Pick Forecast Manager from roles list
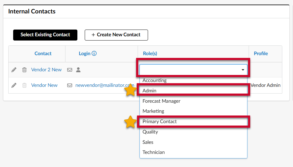The width and height of the screenshot is (293, 167). pyautogui.click(x=193, y=101)
